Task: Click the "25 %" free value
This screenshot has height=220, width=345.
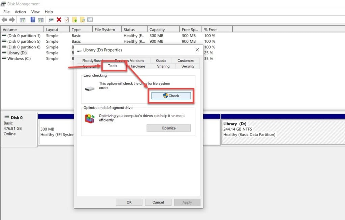Action: tap(209, 53)
